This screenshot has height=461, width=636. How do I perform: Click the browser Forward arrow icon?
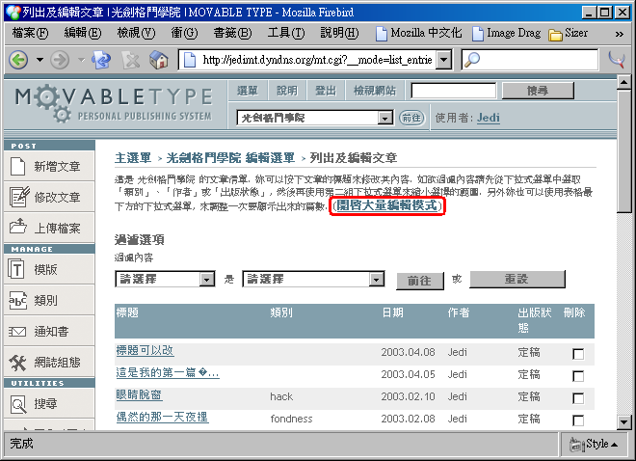(x=60, y=60)
